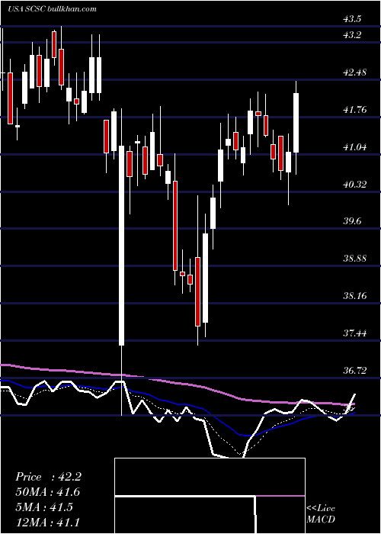381x534 pixels.
Task: Click the tall white candlestick that reaches down to 37.44
Action: tap(121, 245)
